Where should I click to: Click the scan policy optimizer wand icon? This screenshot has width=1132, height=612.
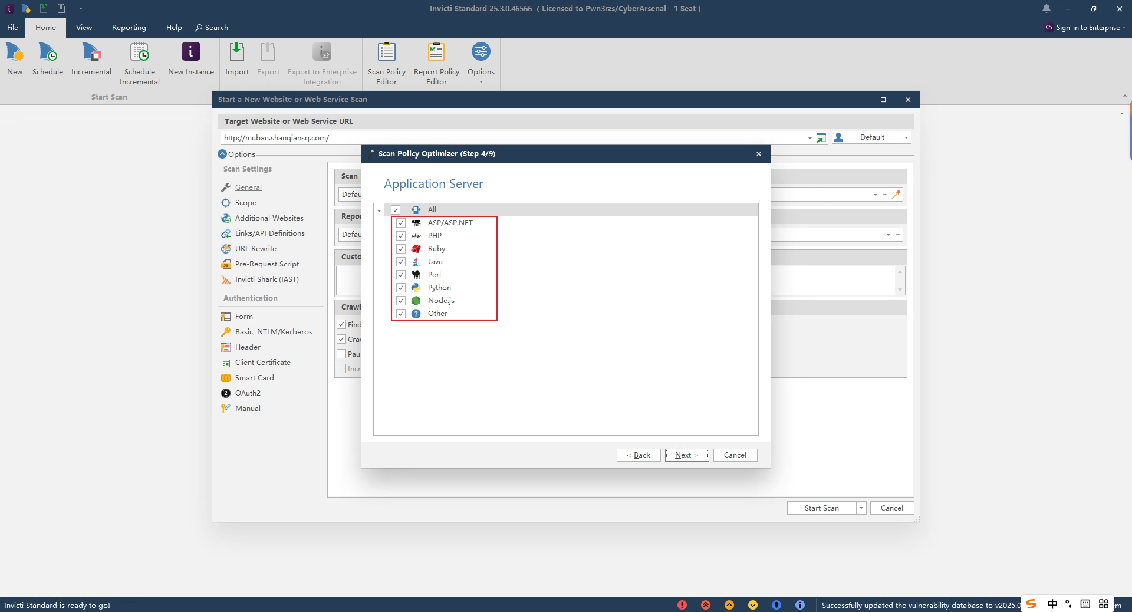(x=896, y=195)
